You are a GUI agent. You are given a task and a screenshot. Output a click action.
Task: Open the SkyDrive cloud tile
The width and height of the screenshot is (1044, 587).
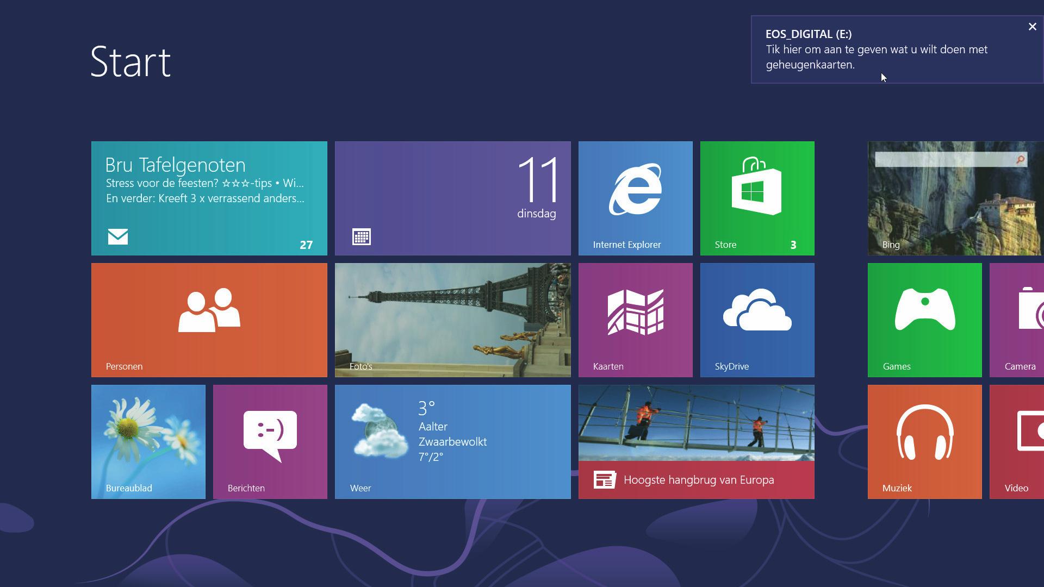tap(757, 320)
